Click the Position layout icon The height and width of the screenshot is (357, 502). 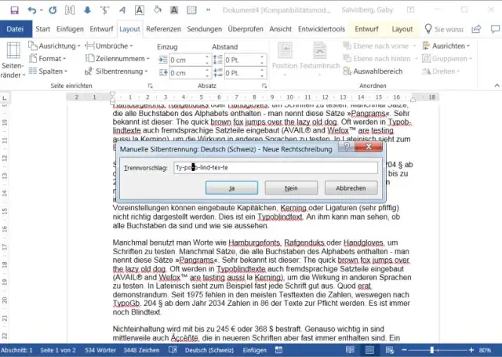coord(284,57)
